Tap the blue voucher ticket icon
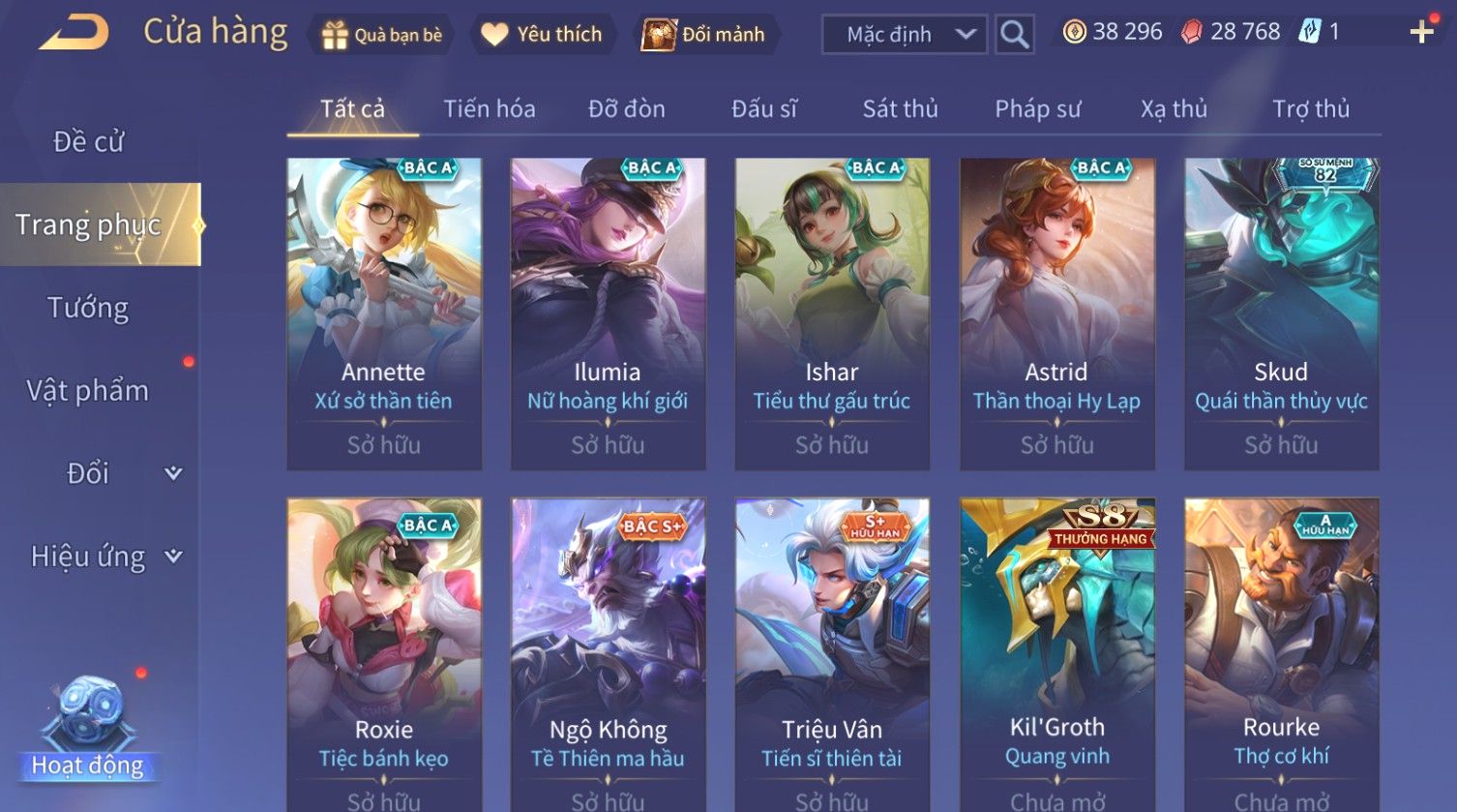The image size is (1457, 812). [x=1309, y=32]
